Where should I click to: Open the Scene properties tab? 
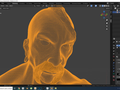click(114, 54)
